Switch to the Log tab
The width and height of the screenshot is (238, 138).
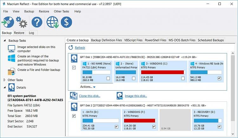pos(31,33)
